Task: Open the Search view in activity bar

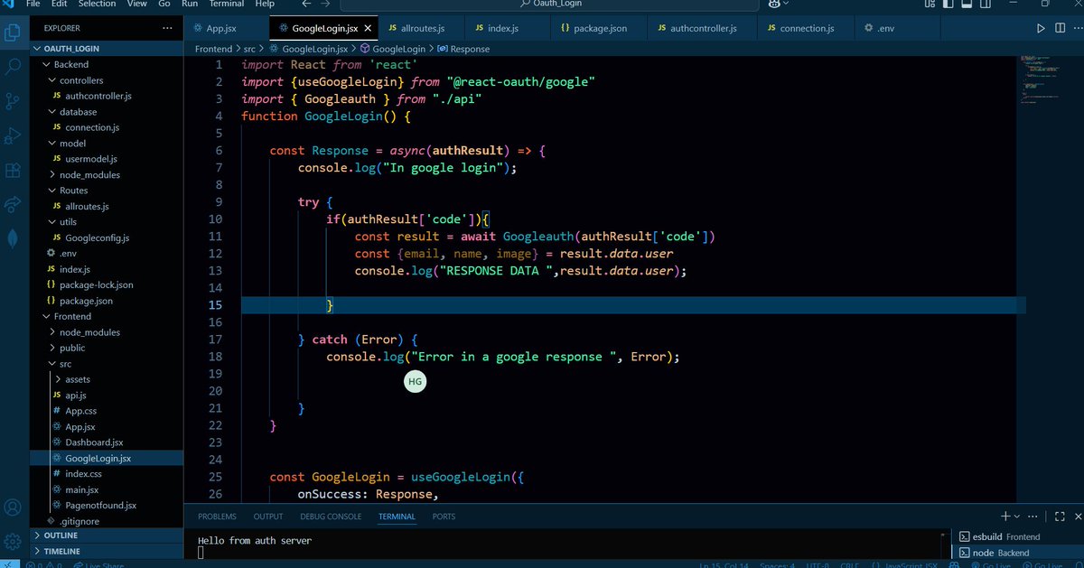Action: pos(13,67)
